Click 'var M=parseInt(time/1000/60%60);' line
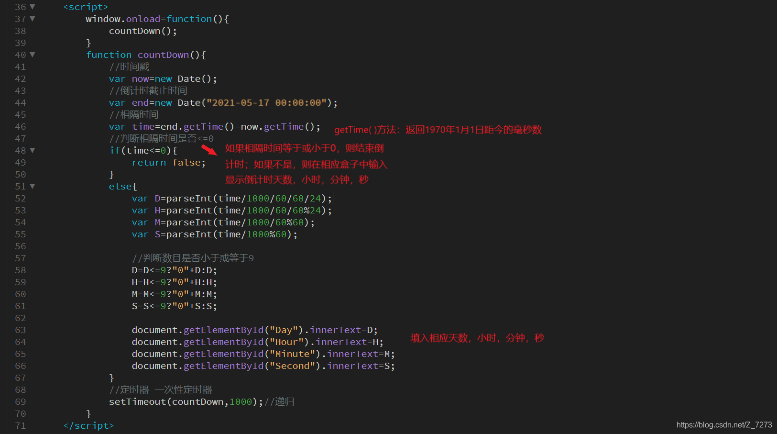The height and width of the screenshot is (434, 777). click(x=223, y=223)
